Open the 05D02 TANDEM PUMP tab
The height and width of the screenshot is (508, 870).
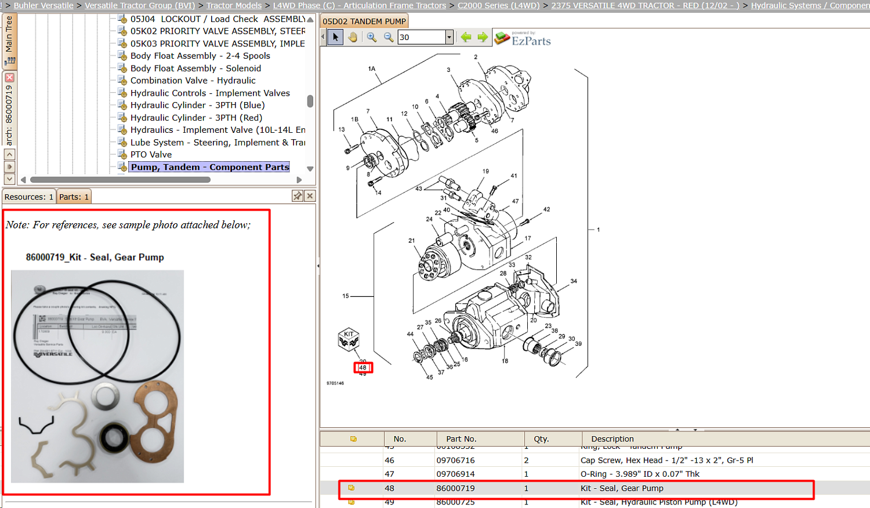point(364,21)
